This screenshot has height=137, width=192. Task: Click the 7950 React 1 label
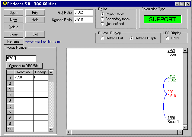pyautogui.click(x=173, y=120)
